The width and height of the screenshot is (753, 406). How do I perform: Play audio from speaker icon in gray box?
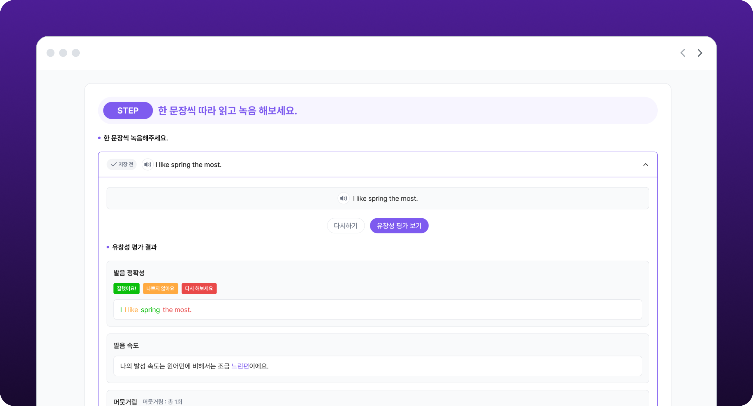343,198
